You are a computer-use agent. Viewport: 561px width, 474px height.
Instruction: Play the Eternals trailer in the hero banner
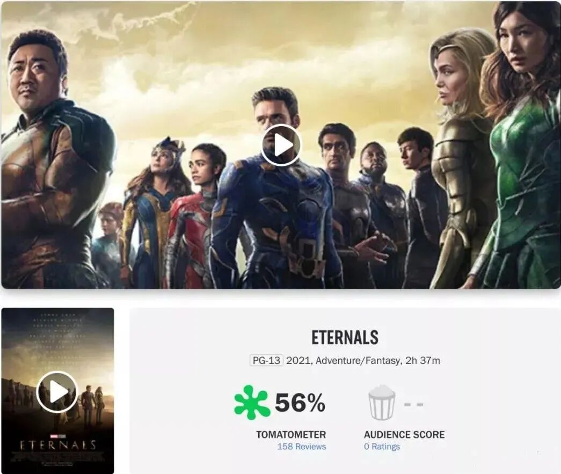pos(281,145)
